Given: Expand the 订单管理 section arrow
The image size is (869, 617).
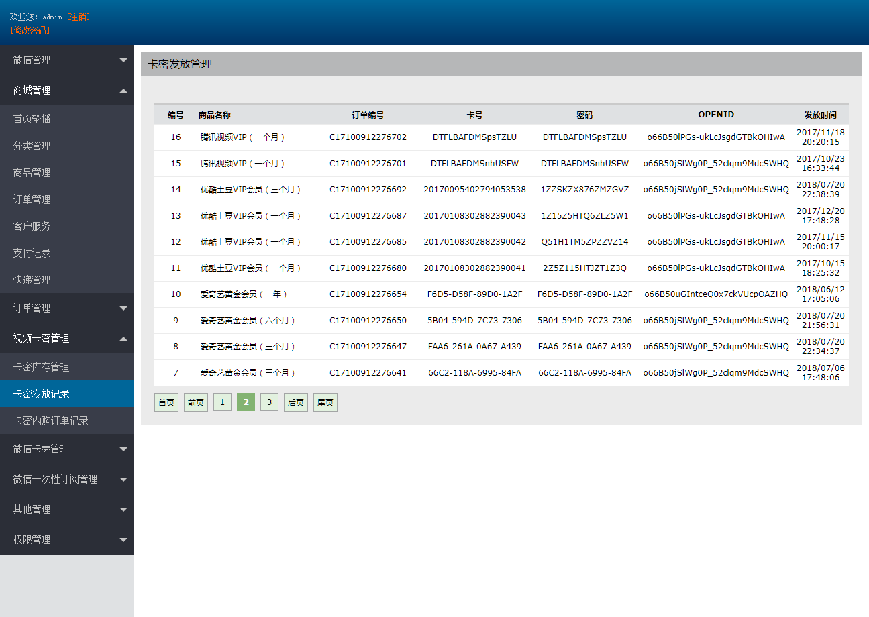Looking at the screenshot, I should 123,308.
